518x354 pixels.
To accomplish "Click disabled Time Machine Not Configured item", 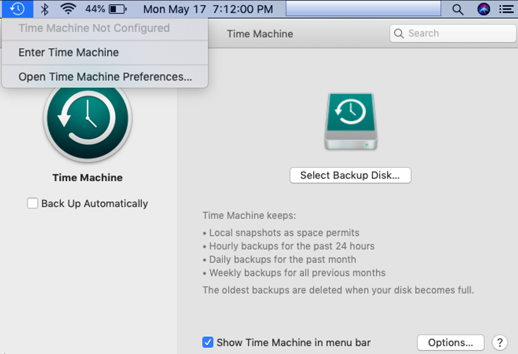I will (105, 28).
